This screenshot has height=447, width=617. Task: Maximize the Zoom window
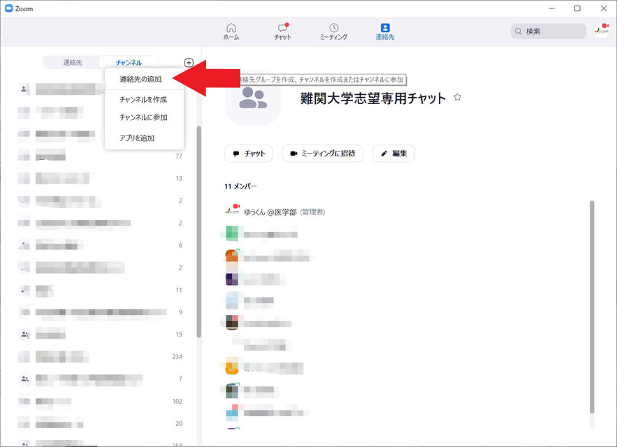tap(577, 8)
